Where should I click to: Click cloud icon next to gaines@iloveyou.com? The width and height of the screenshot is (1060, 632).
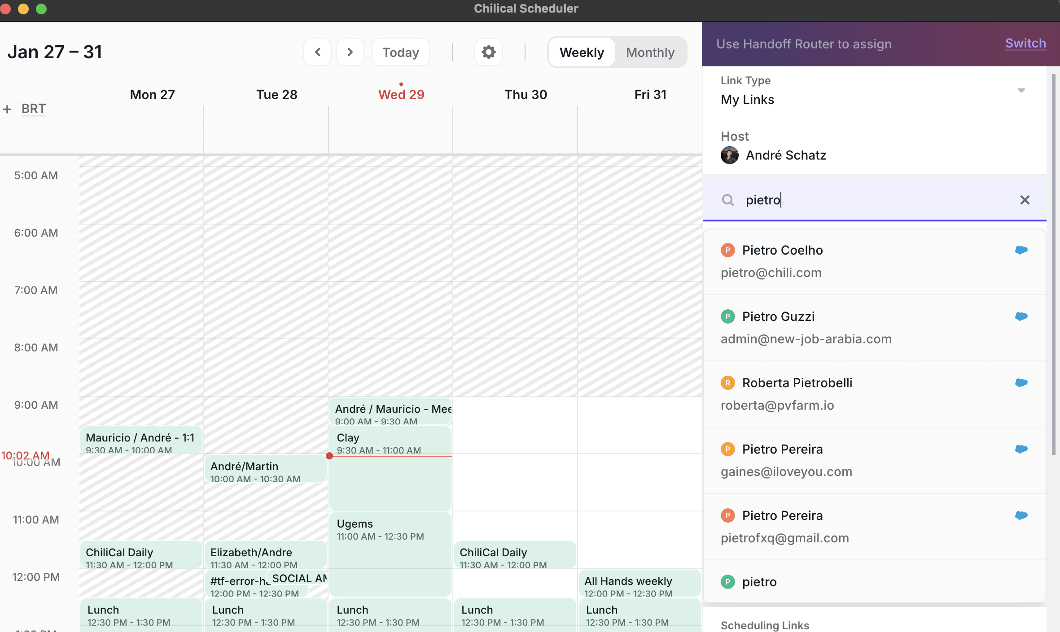tap(1021, 449)
